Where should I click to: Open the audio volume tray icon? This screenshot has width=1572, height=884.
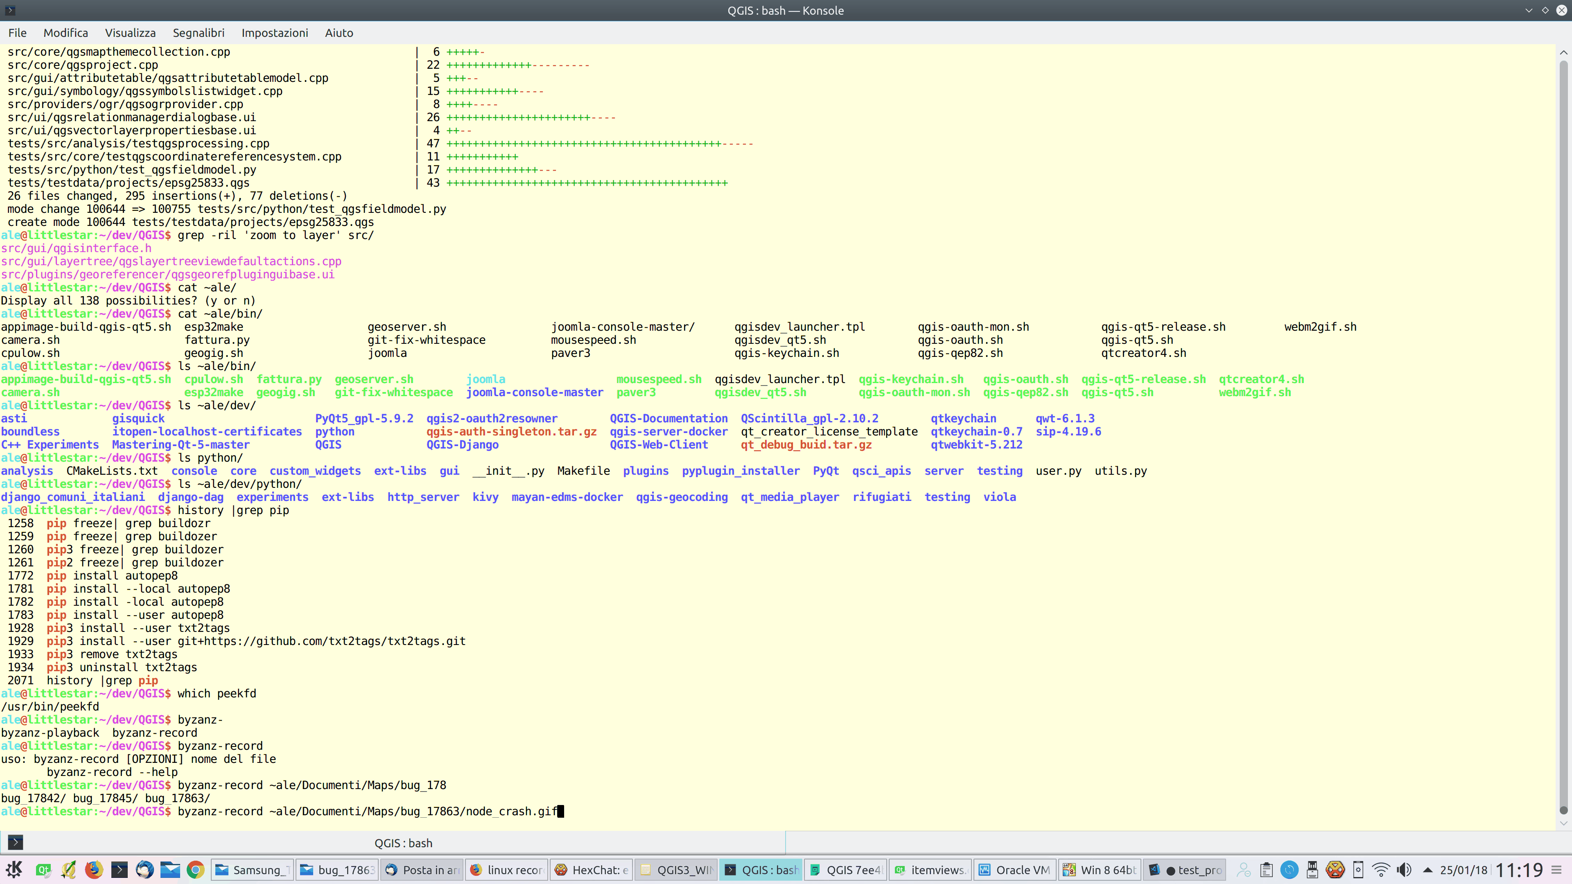[1404, 870]
